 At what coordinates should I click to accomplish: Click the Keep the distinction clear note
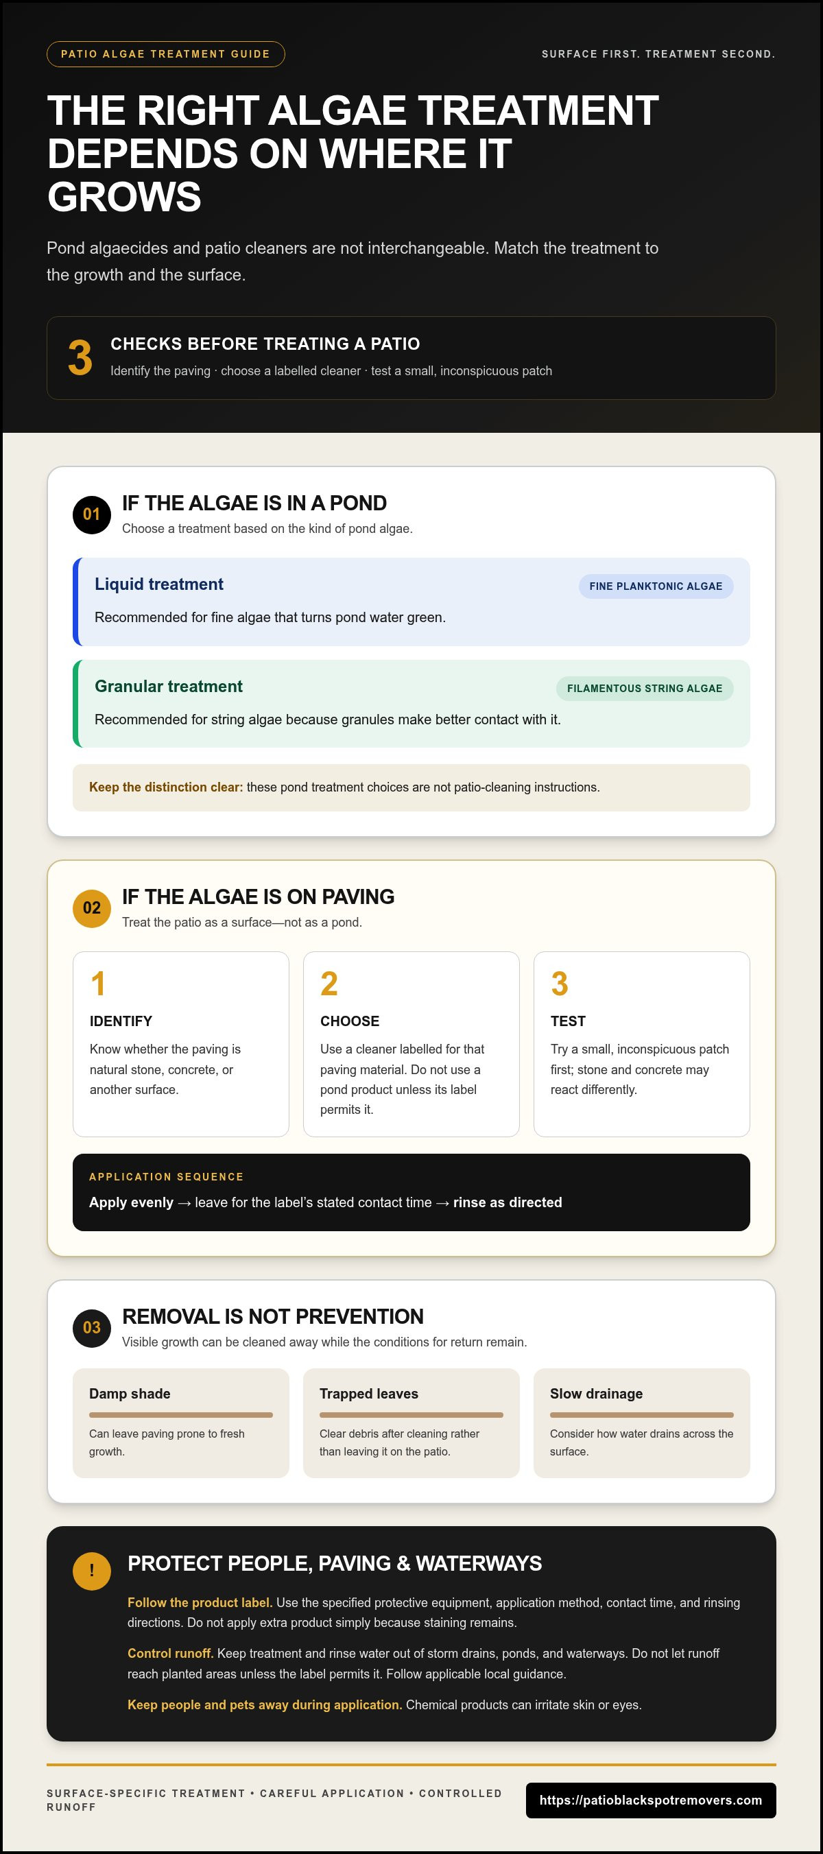(x=411, y=787)
